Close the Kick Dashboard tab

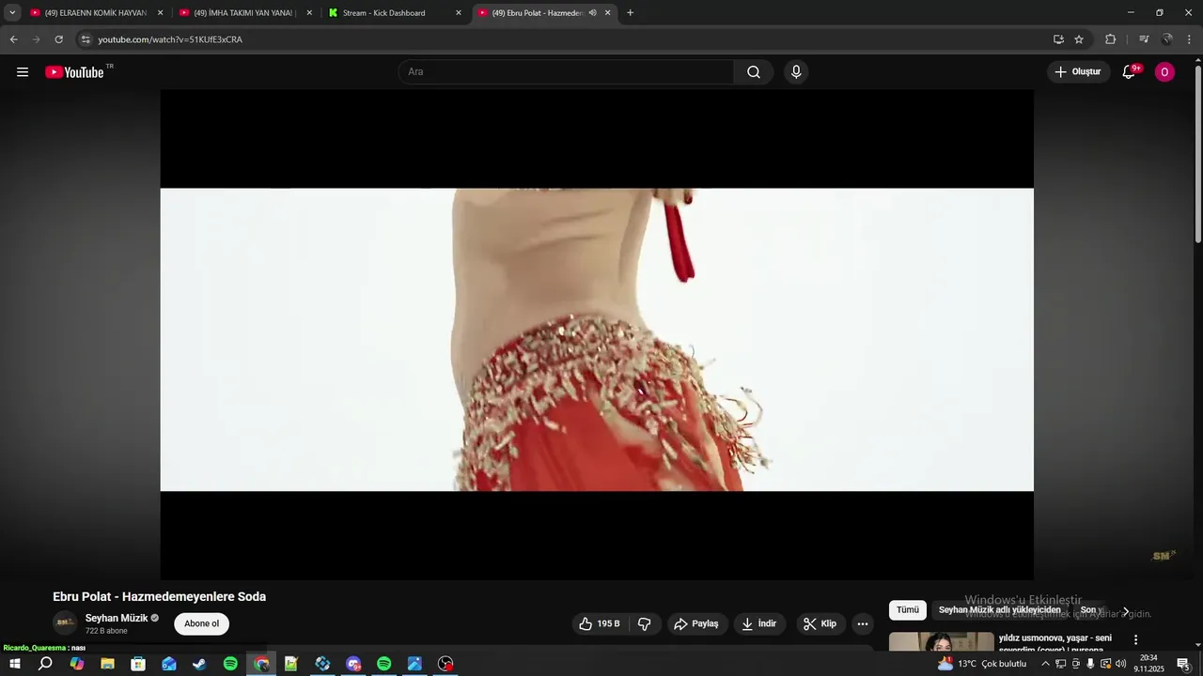459,13
